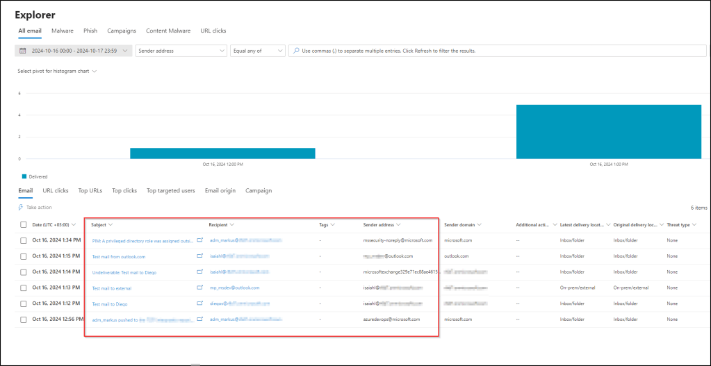The height and width of the screenshot is (366, 711).
Task: Toggle the select-all checkbox in table header
Action: [x=24, y=224]
